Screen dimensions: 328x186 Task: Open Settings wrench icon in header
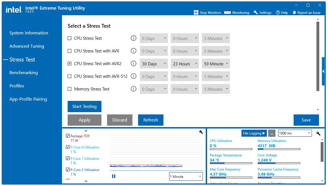255,12
